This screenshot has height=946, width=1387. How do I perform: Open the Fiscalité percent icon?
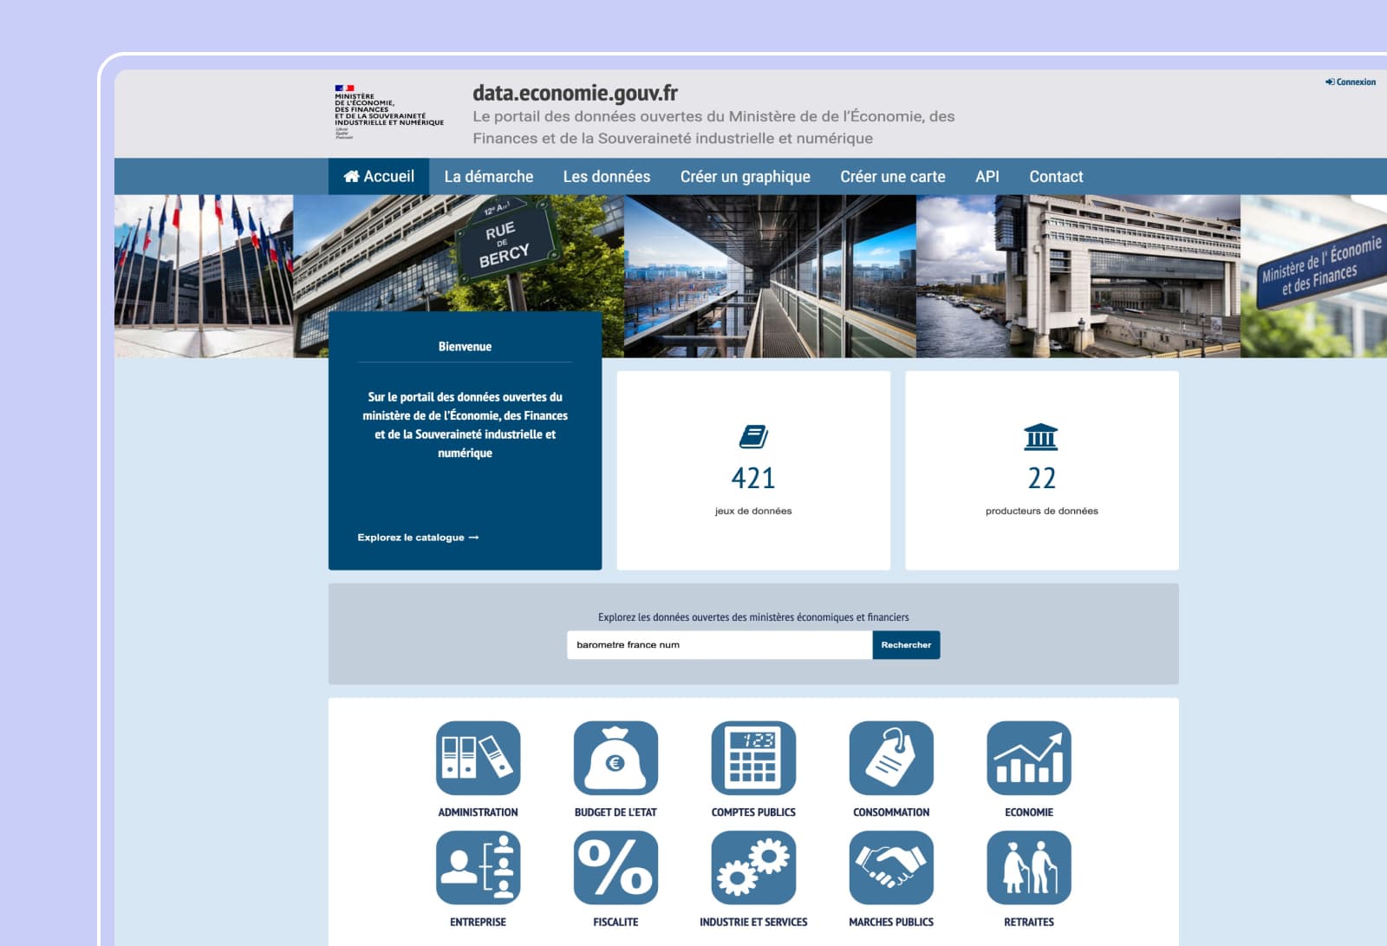tap(615, 868)
